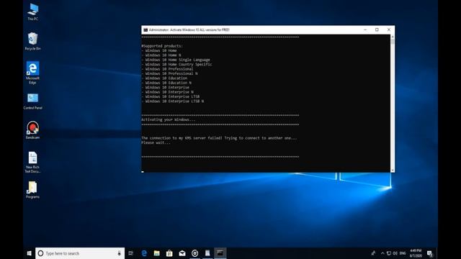The height and width of the screenshot is (259, 461).
Task: Open the Mail app from the taskbar
Action: point(182,253)
